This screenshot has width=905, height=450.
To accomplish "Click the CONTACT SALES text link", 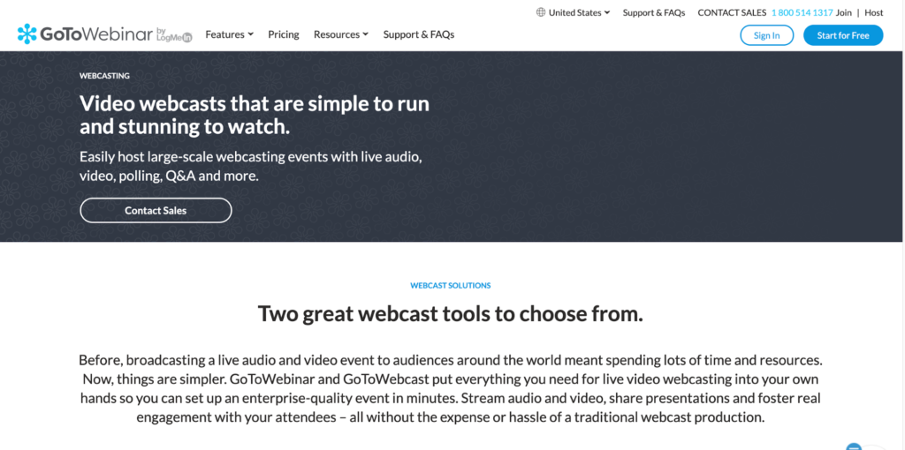I will coord(732,12).
